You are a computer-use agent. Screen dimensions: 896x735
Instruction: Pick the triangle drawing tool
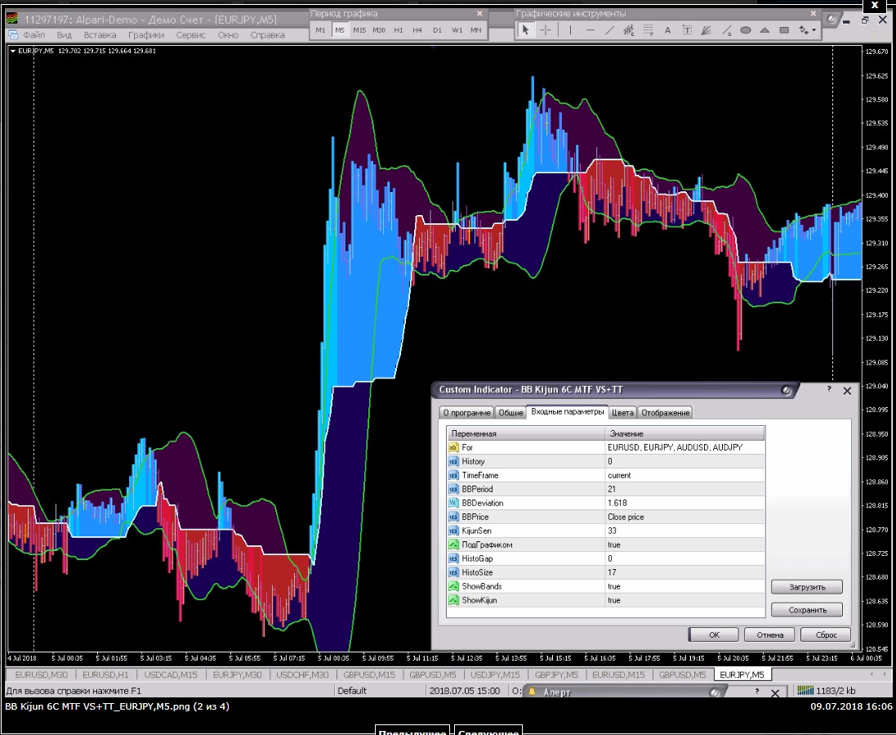tap(764, 30)
